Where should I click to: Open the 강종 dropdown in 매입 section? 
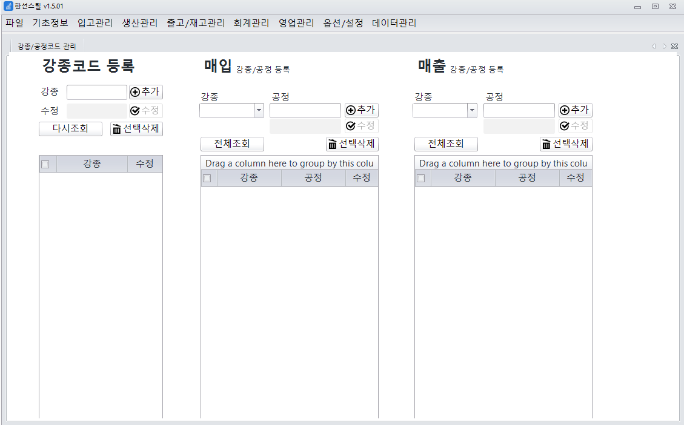259,110
